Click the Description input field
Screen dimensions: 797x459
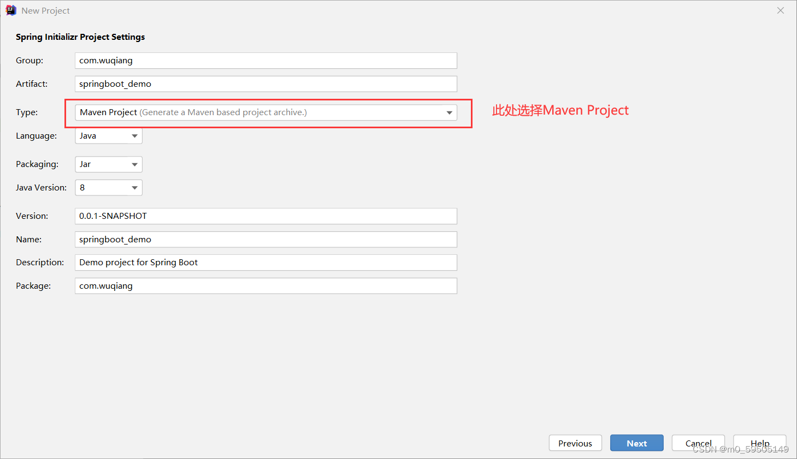(x=266, y=263)
